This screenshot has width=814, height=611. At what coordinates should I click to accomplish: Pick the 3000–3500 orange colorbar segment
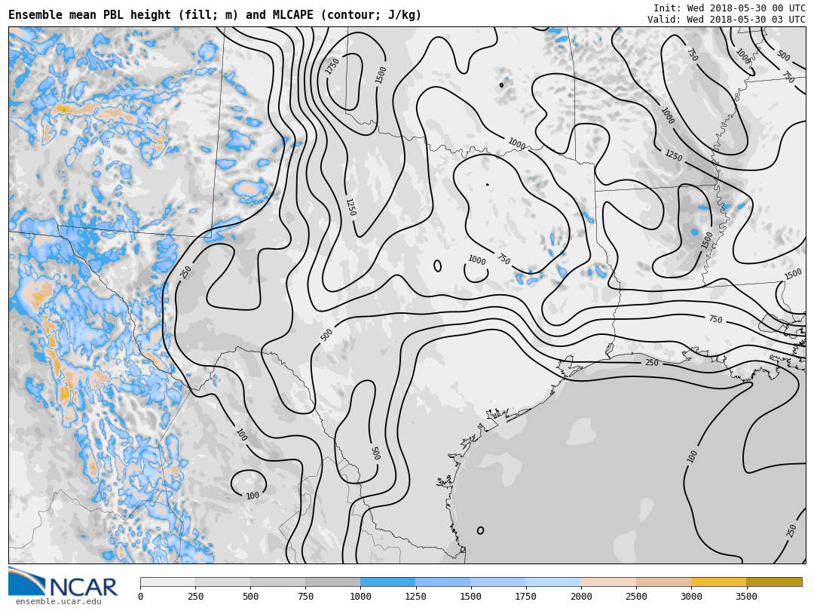(718, 582)
